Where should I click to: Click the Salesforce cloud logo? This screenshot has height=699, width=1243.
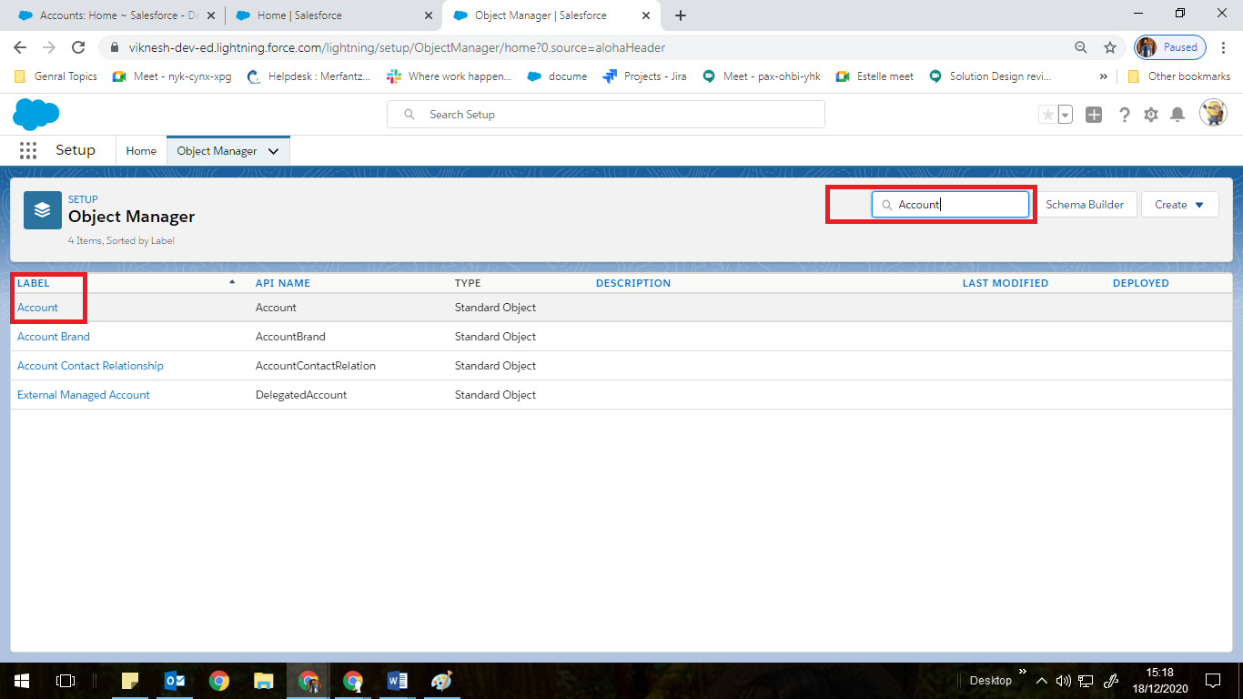[35, 115]
